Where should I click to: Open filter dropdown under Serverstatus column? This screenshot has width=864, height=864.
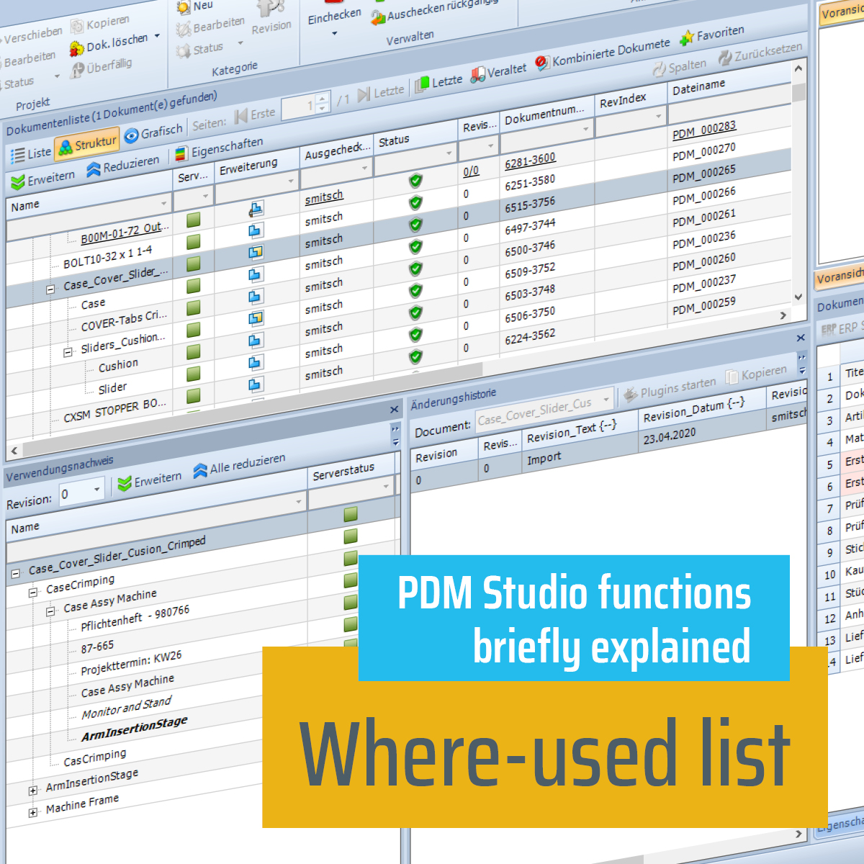[x=386, y=486]
